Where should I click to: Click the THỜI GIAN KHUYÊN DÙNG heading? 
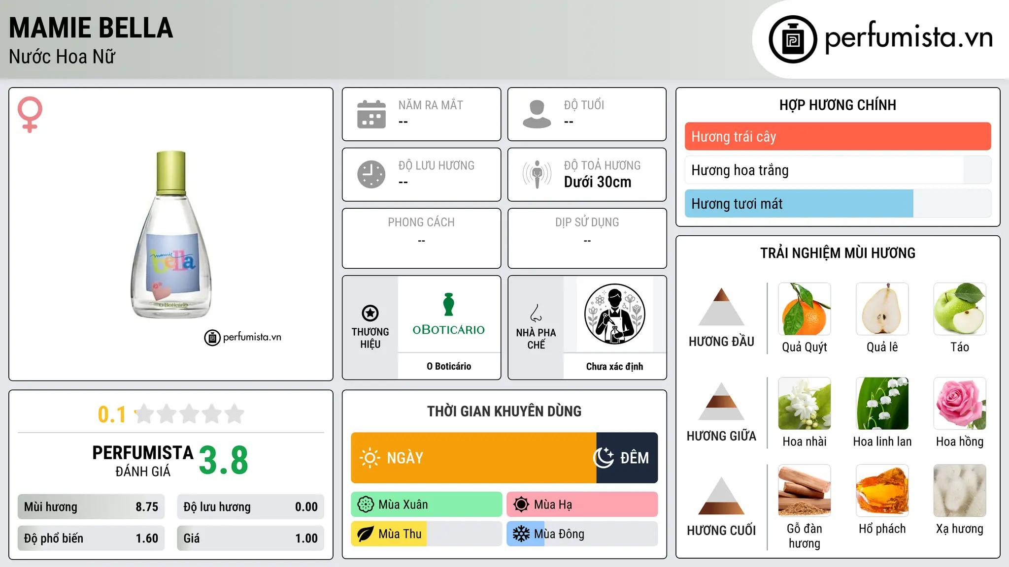coord(504,411)
